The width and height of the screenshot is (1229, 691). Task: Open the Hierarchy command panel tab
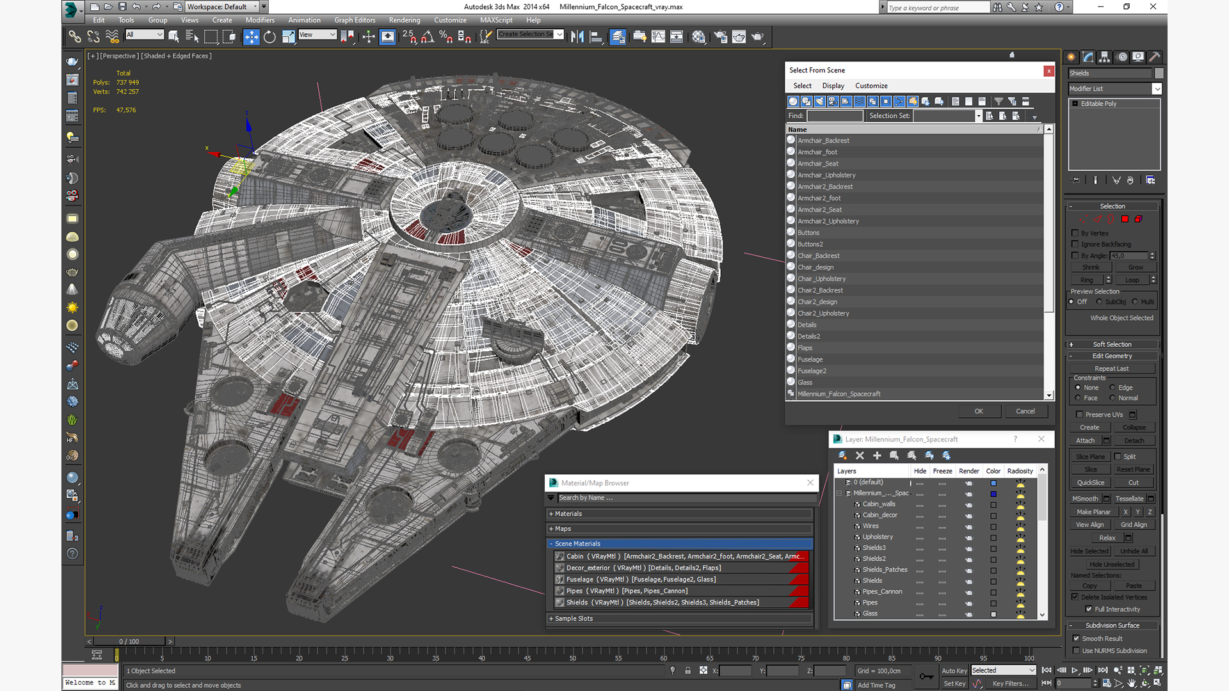click(1105, 57)
